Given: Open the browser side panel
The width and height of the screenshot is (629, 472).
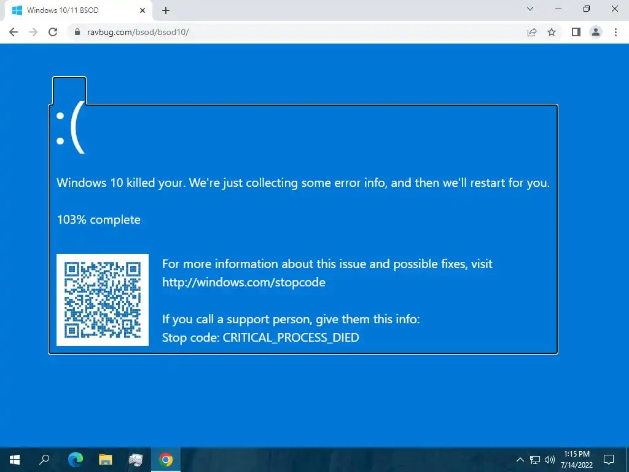Looking at the screenshot, I should [x=576, y=32].
